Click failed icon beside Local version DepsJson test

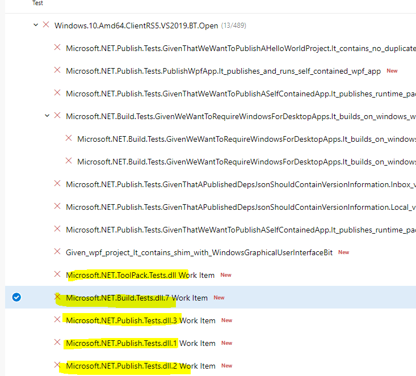point(57,206)
